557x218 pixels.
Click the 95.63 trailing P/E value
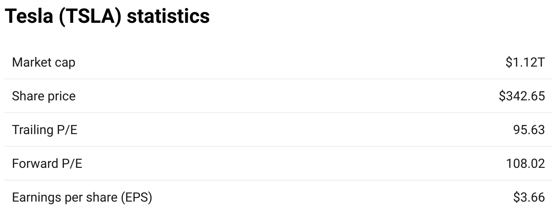click(529, 130)
